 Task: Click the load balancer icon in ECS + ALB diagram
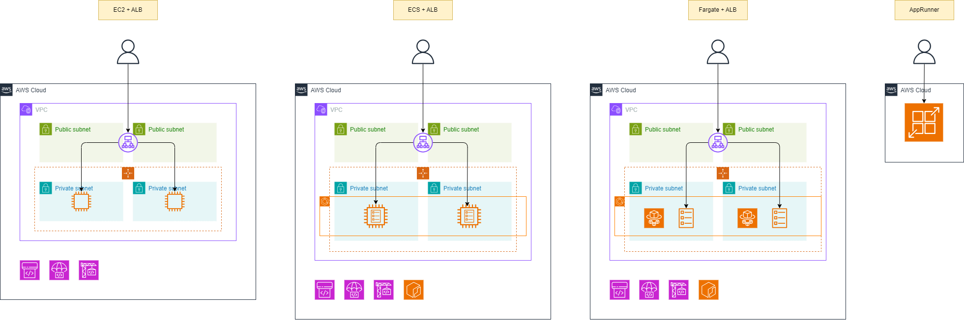coord(423,143)
